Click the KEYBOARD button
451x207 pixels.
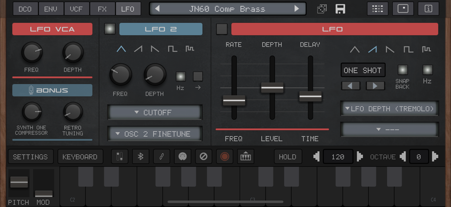(80, 157)
